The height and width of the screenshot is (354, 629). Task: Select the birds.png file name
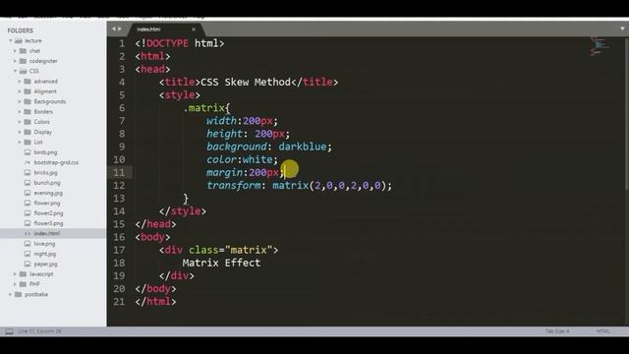[x=45, y=152]
